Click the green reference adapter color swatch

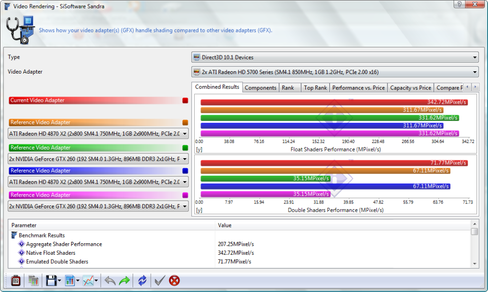pos(185,148)
